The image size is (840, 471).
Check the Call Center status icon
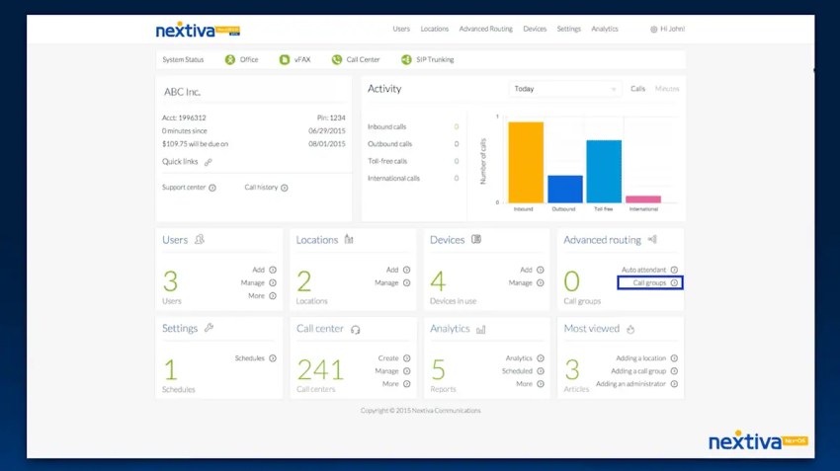pyautogui.click(x=336, y=59)
